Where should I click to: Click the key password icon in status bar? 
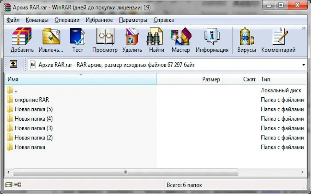click(x=17, y=185)
